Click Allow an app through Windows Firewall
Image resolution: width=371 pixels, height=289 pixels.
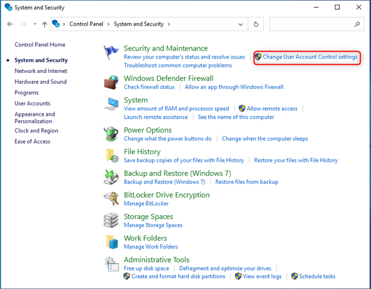(x=234, y=87)
